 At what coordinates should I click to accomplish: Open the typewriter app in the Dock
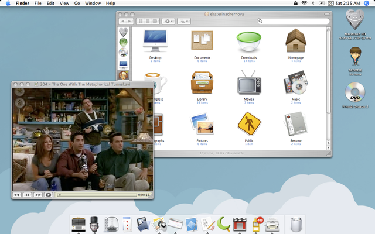272,224
